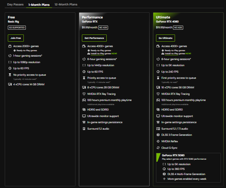Click the Free plan title

click(x=11, y=17)
